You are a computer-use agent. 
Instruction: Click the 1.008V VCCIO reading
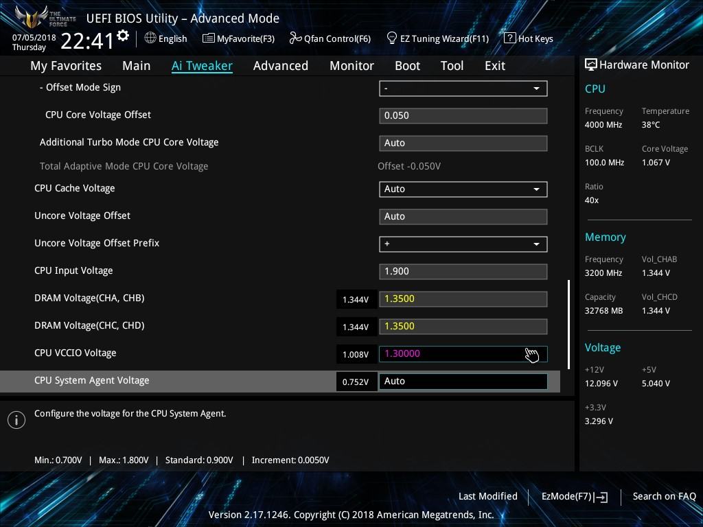click(356, 355)
